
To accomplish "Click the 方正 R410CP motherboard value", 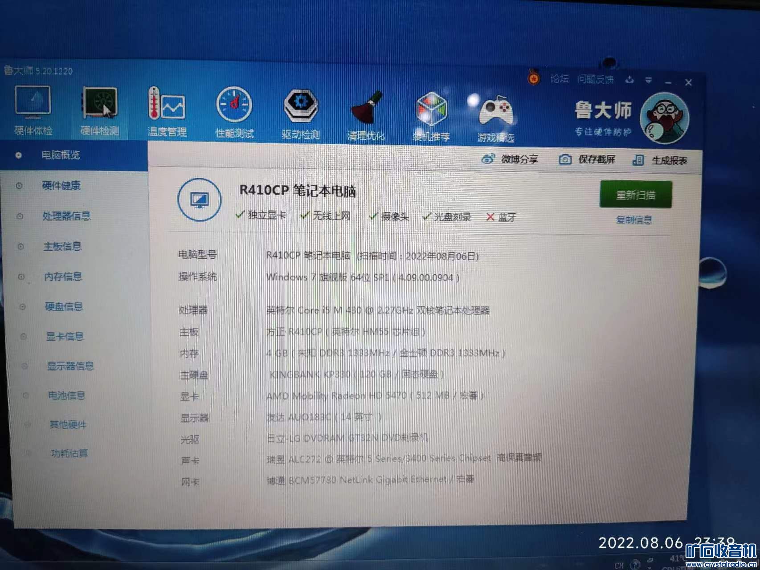I will [346, 332].
